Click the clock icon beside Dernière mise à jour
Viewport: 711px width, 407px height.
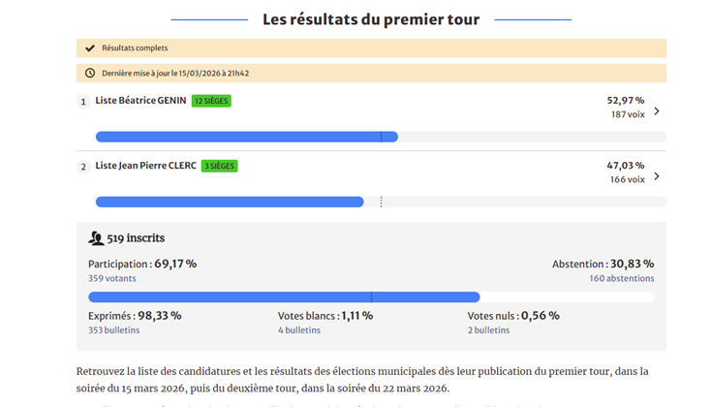click(x=90, y=73)
